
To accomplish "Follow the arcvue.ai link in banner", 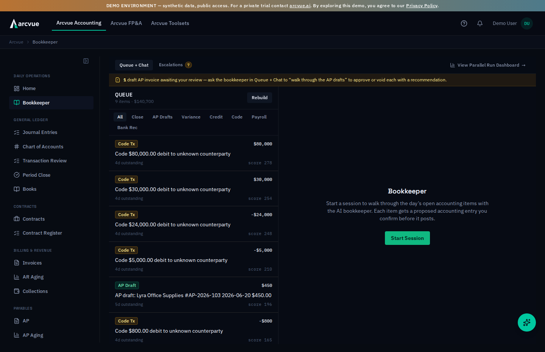I will (300, 6).
